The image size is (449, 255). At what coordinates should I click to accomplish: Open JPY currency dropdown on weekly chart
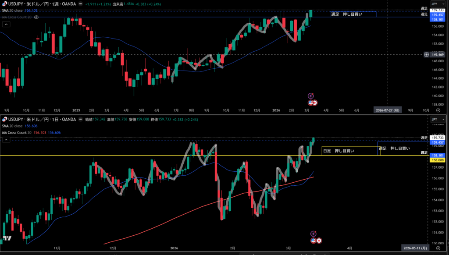(x=437, y=4)
